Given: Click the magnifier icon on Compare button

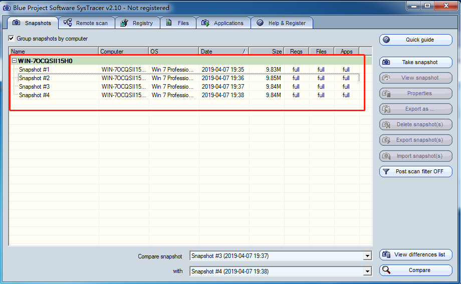Looking at the screenshot, I should 386,270.
